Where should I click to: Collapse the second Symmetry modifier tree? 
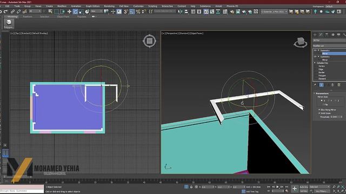[318, 57]
